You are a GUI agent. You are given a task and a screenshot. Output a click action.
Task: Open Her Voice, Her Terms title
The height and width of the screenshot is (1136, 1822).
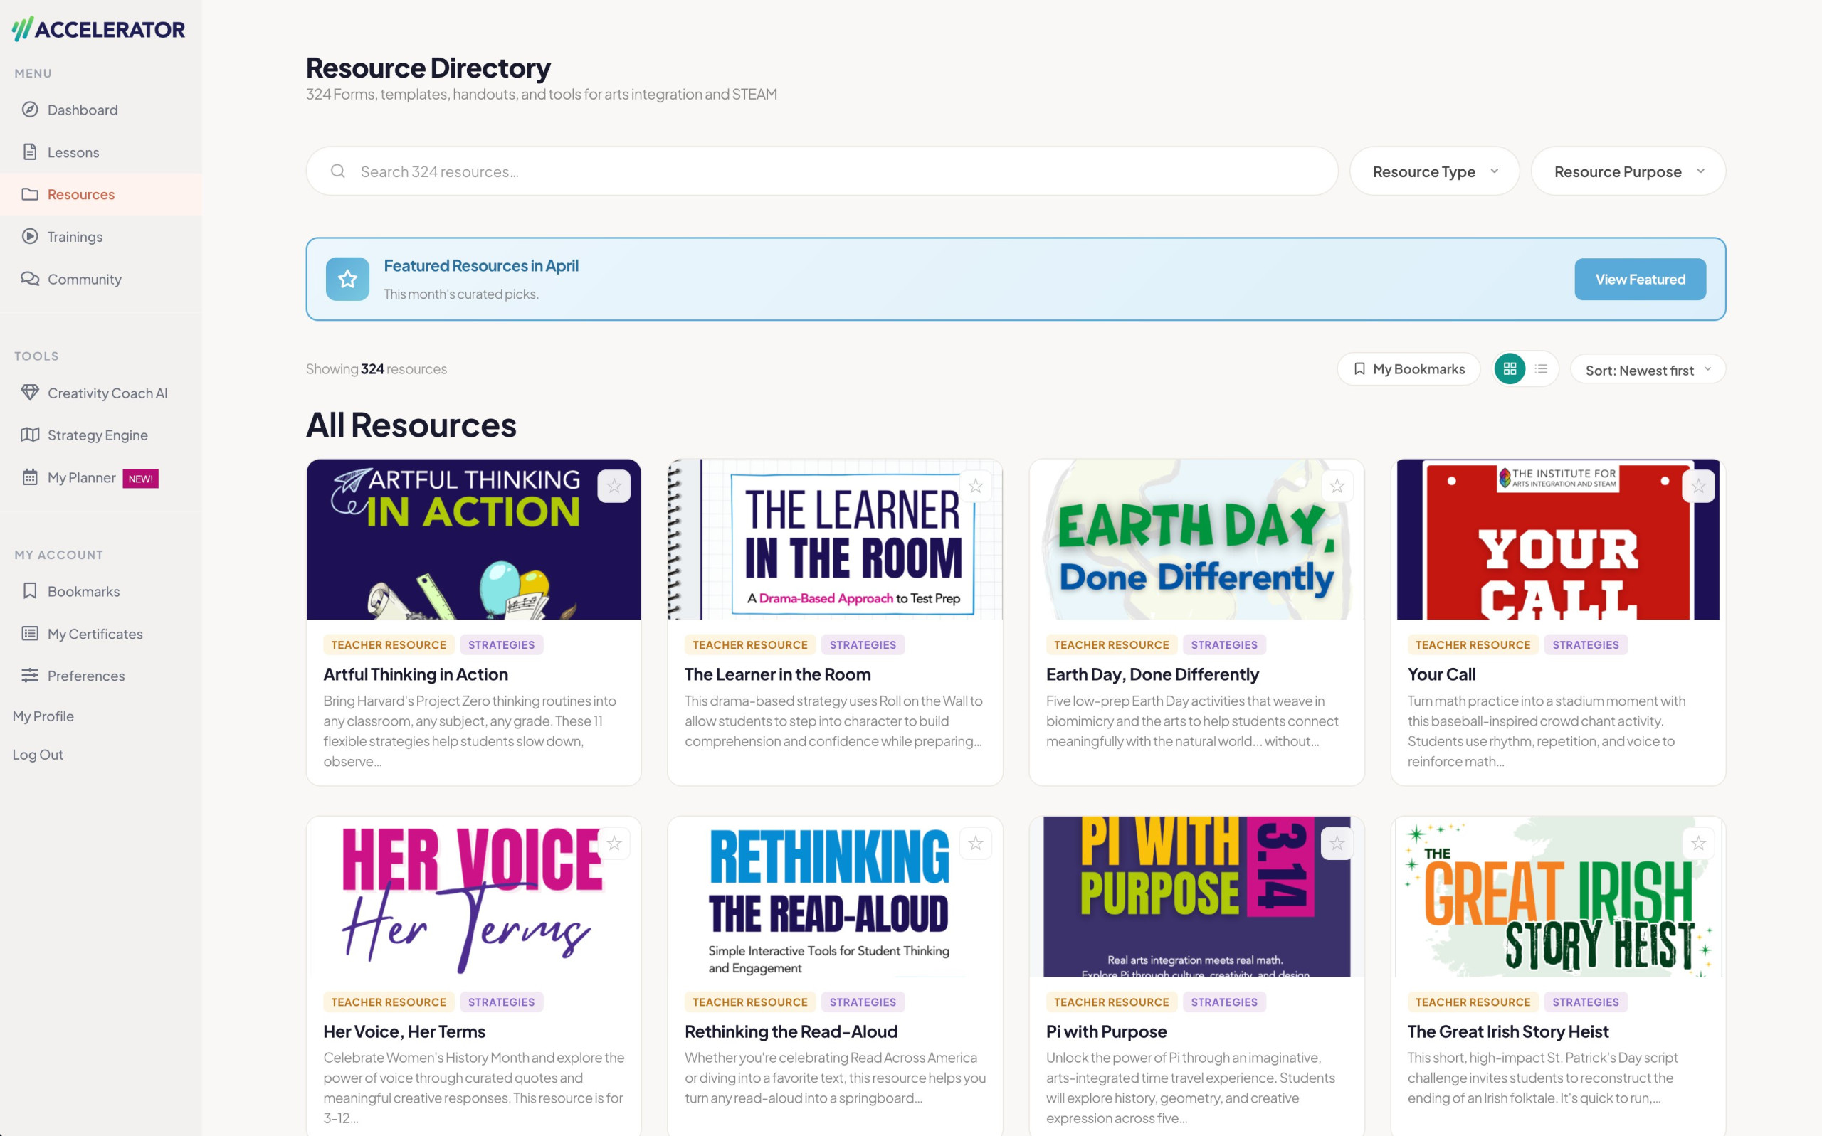point(404,1031)
